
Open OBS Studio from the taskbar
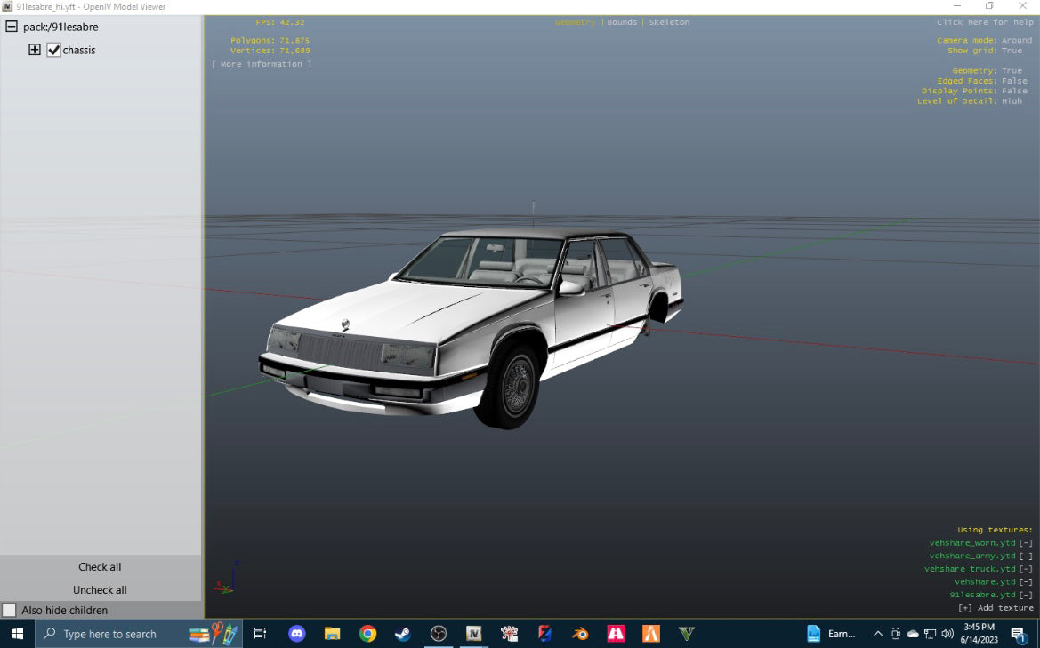click(439, 634)
